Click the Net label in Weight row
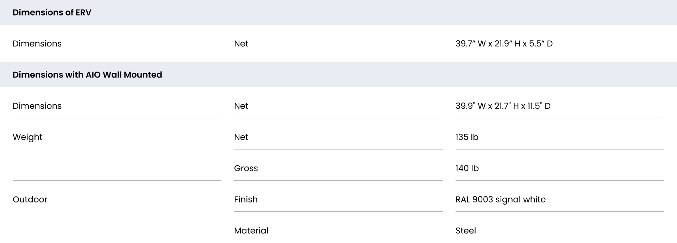The width and height of the screenshot is (677, 243). point(241,137)
